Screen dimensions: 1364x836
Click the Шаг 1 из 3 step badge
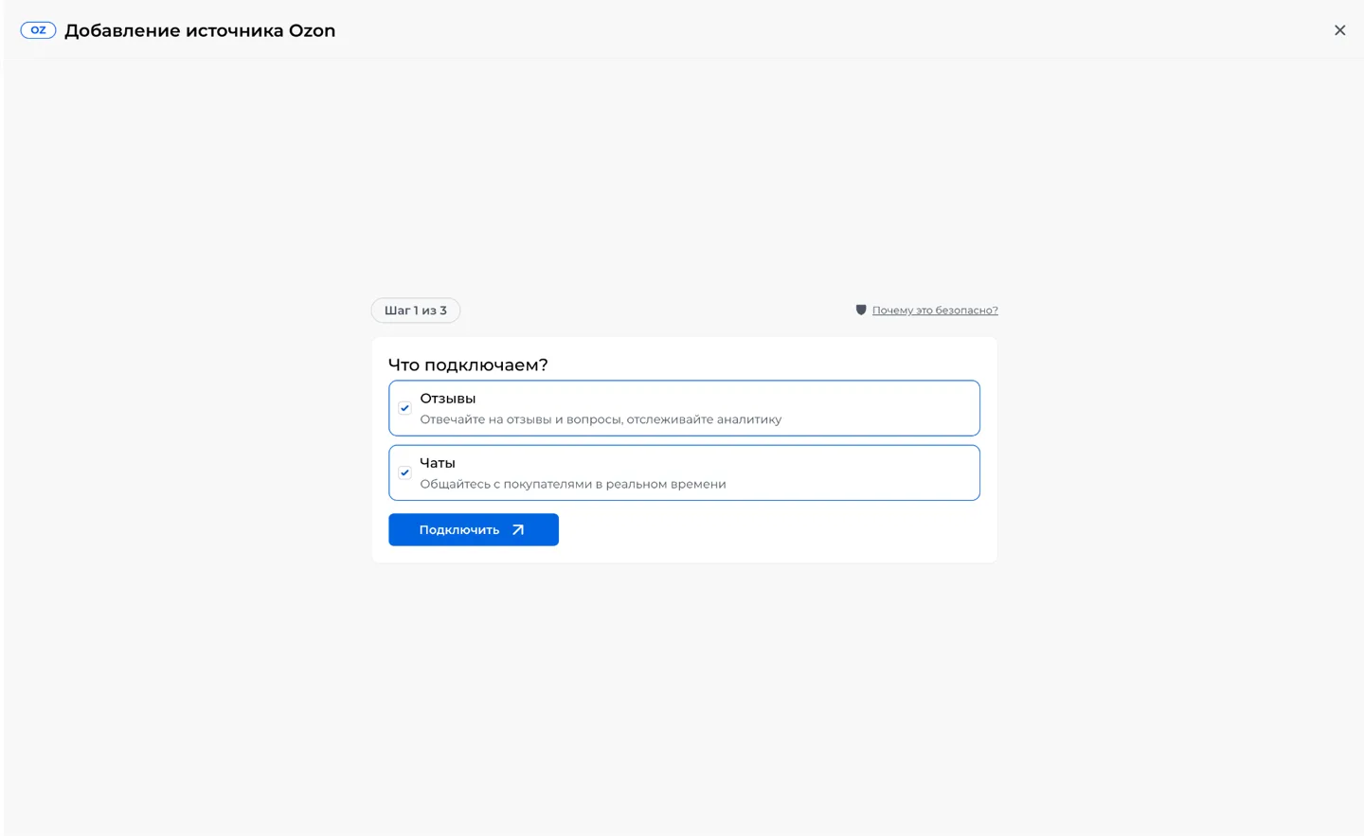click(416, 311)
